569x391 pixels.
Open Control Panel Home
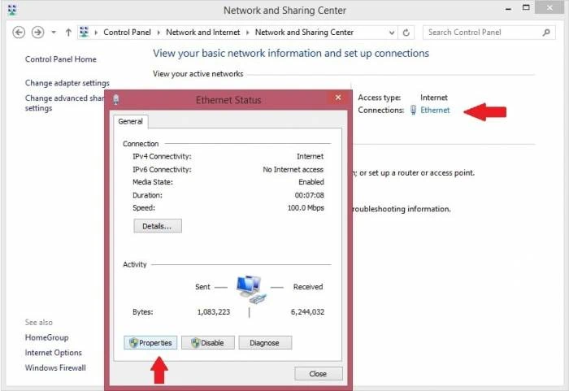pos(61,59)
